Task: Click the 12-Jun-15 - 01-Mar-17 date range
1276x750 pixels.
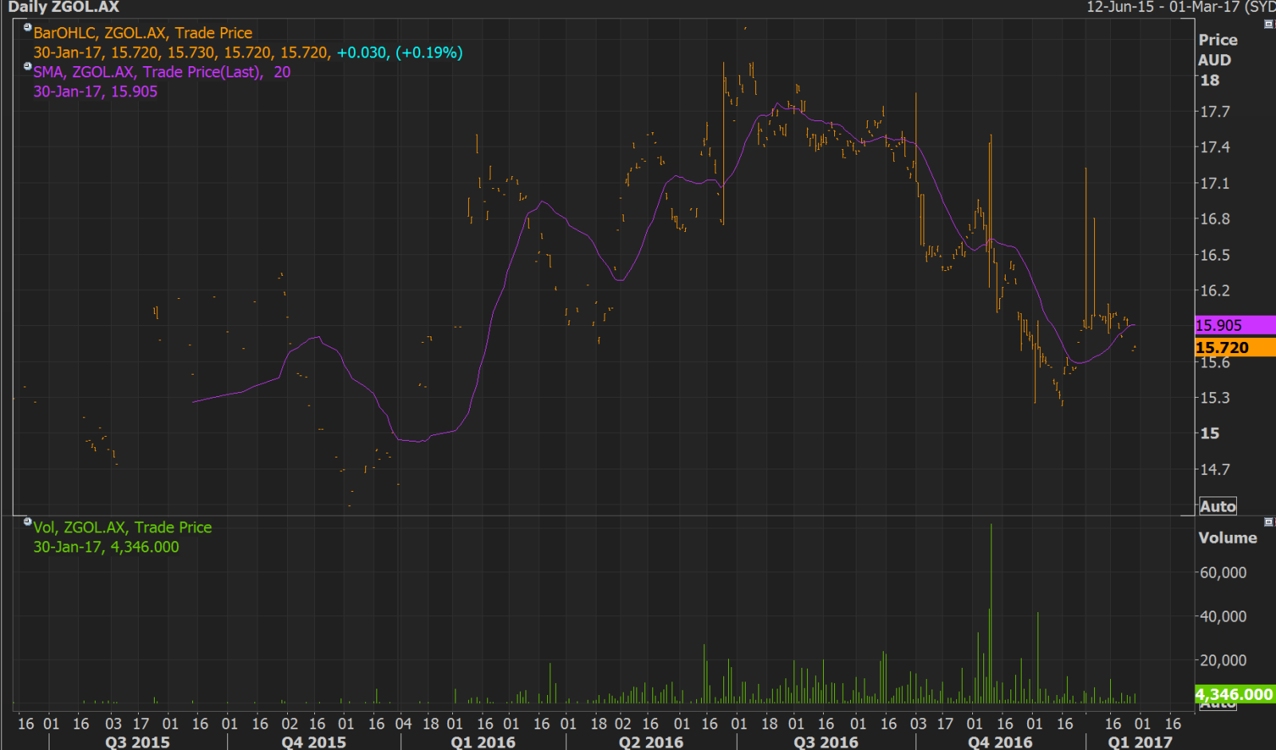Action: pos(1164,7)
